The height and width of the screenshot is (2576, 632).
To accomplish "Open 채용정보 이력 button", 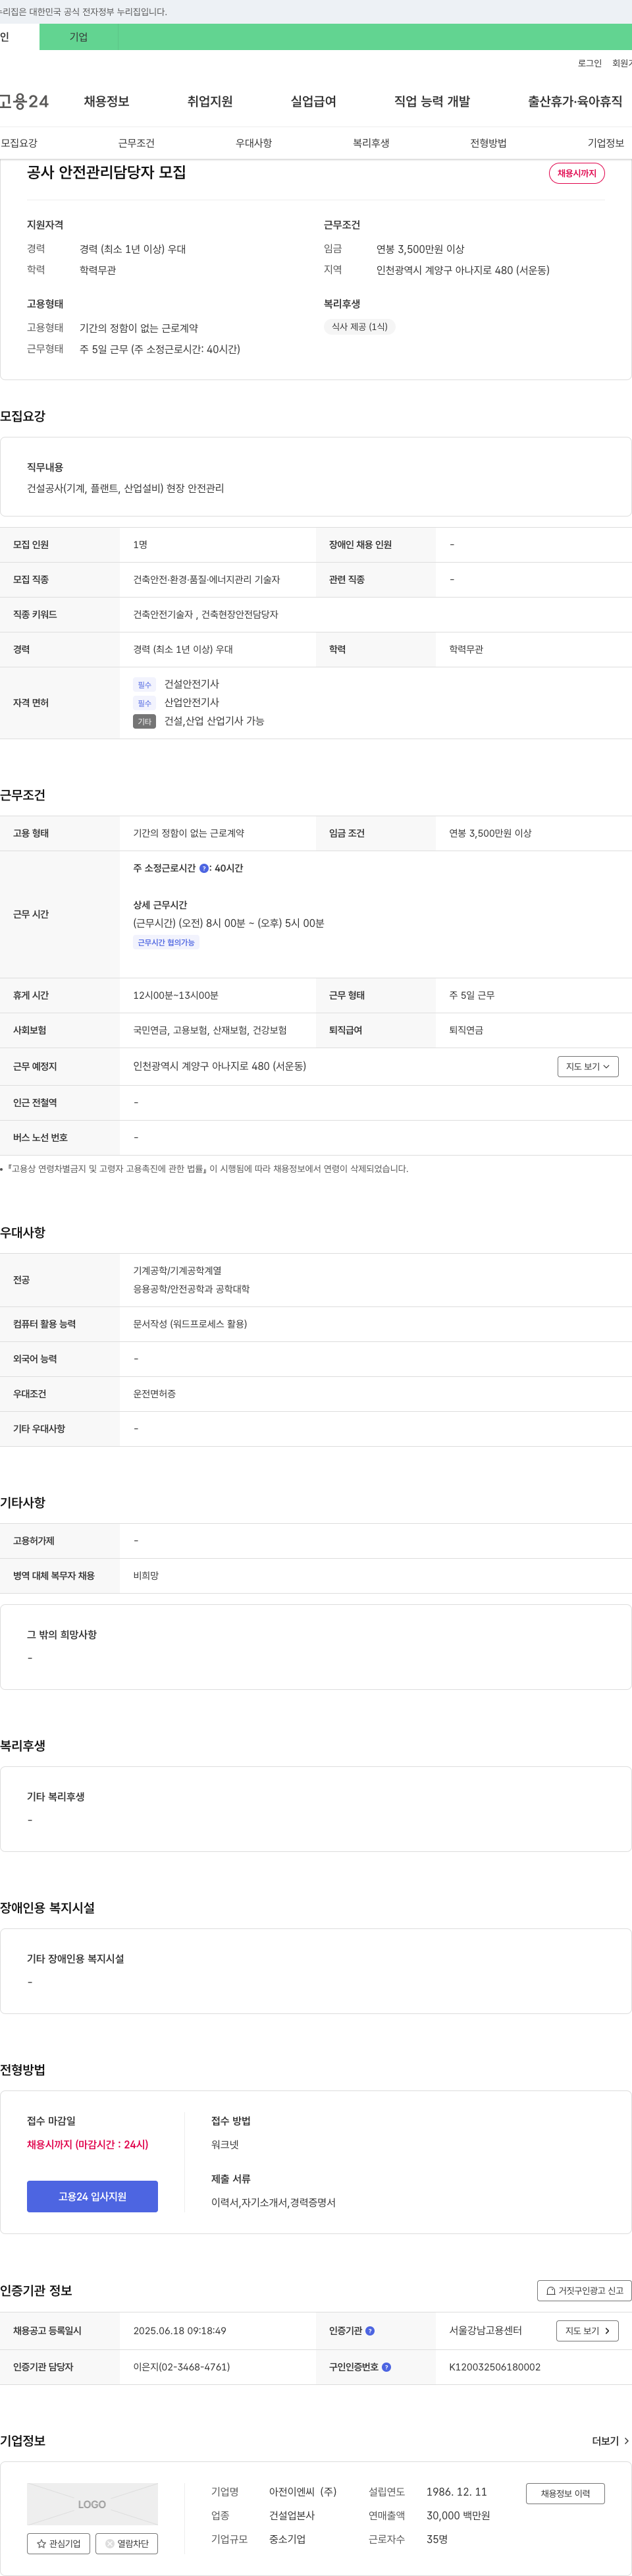I will click(565, 2493).
